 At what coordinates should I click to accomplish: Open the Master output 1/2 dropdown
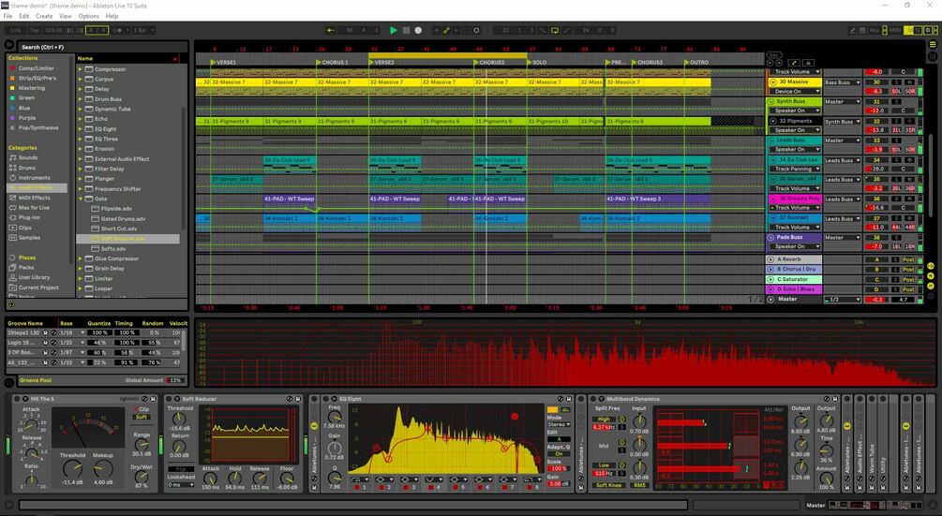843,299
